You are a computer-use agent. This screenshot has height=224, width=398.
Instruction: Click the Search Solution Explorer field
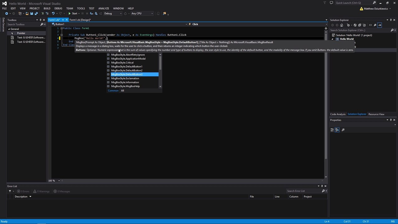pos(363,30)
